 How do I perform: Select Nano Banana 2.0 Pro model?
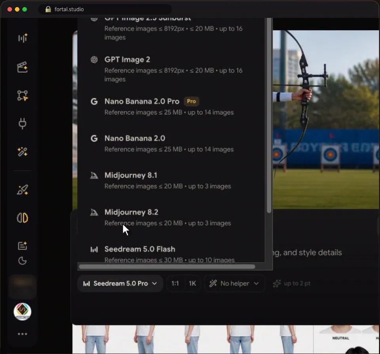[171, 107]
